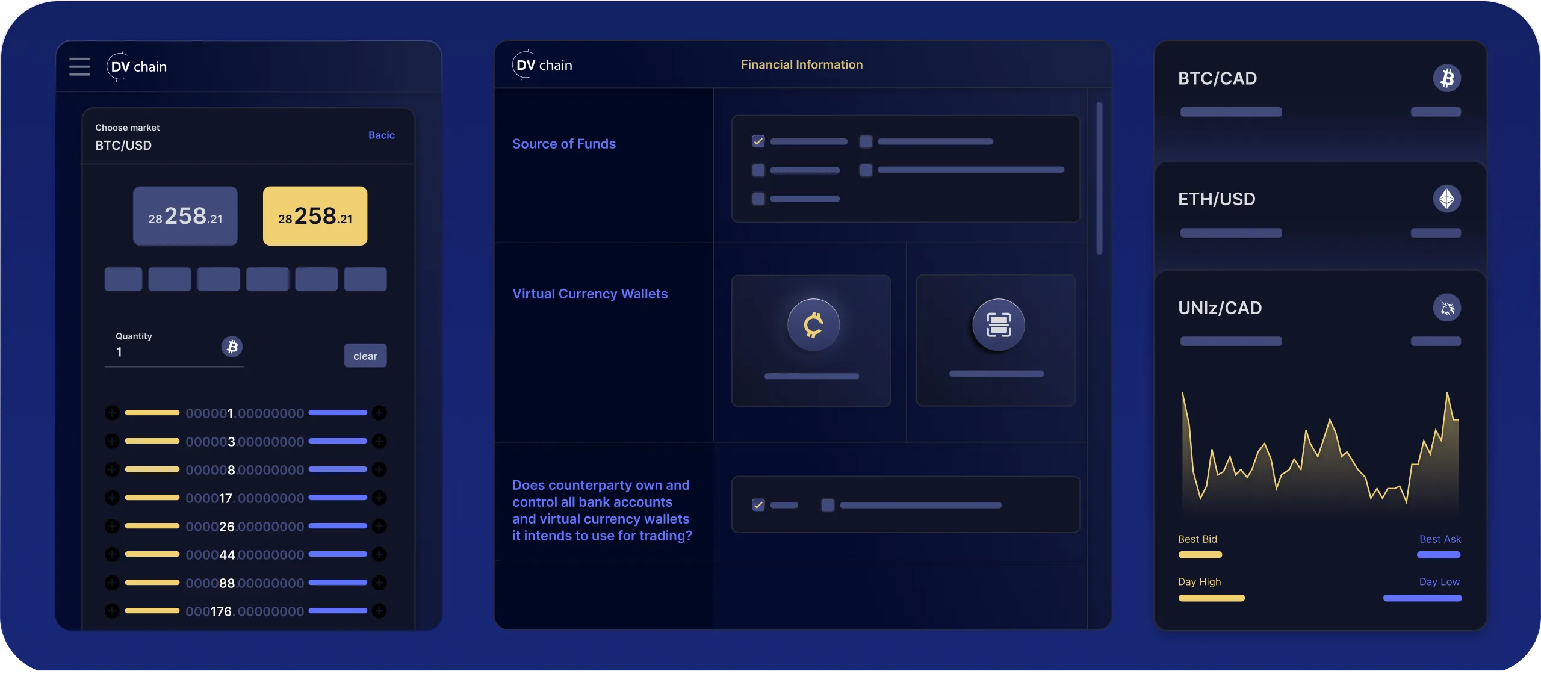Open the Choose market BTC/USD selector
This screenshot has width=1541, height=674.
click(123, 145)
